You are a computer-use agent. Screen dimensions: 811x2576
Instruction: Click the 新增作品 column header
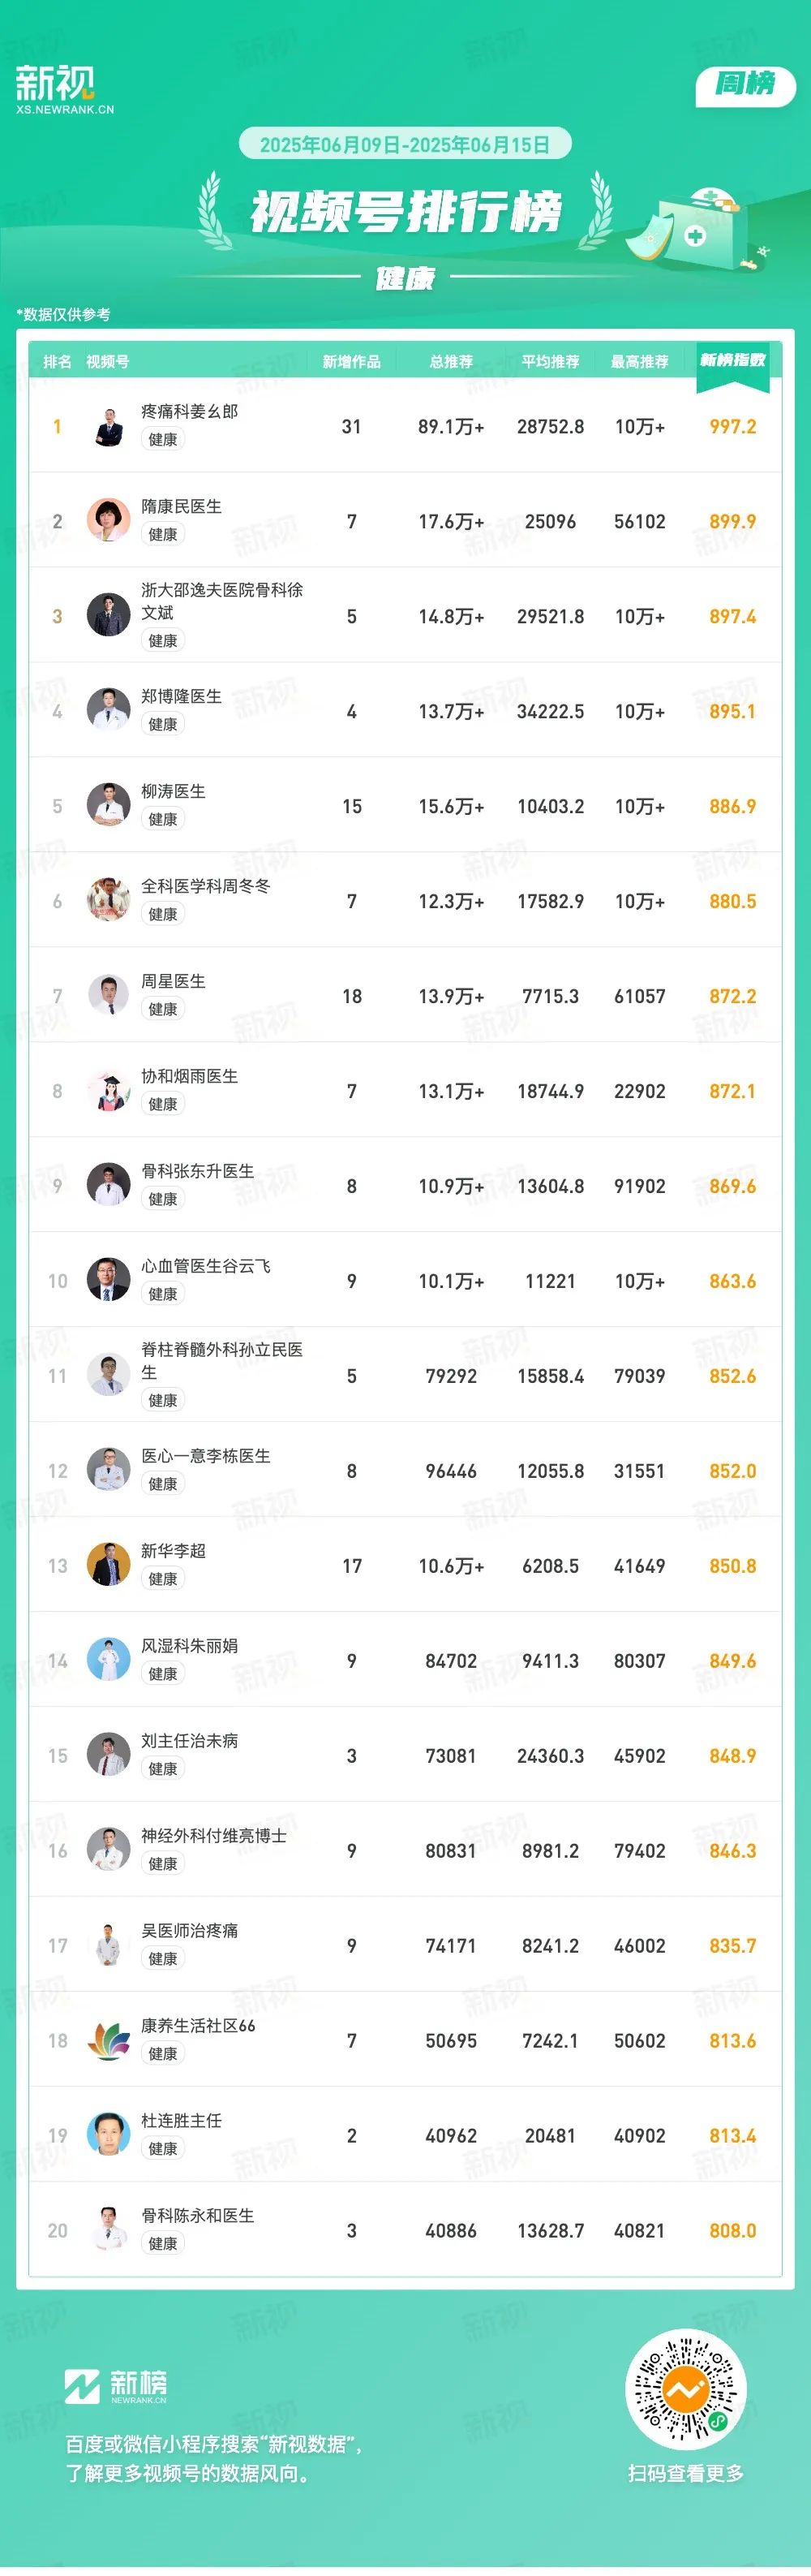coord(351,362)
